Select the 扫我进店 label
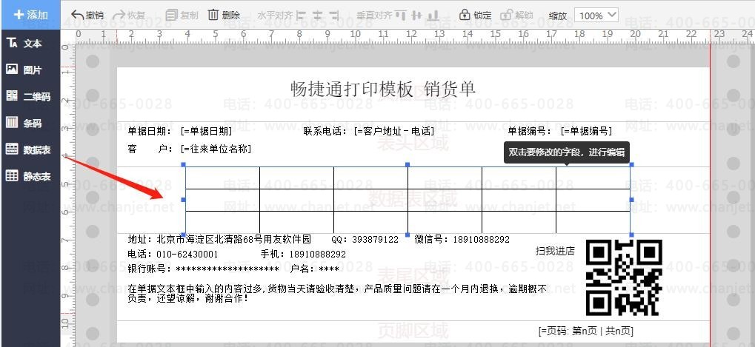The height and width of the screenshot is (347, 755). coord(555,251)
